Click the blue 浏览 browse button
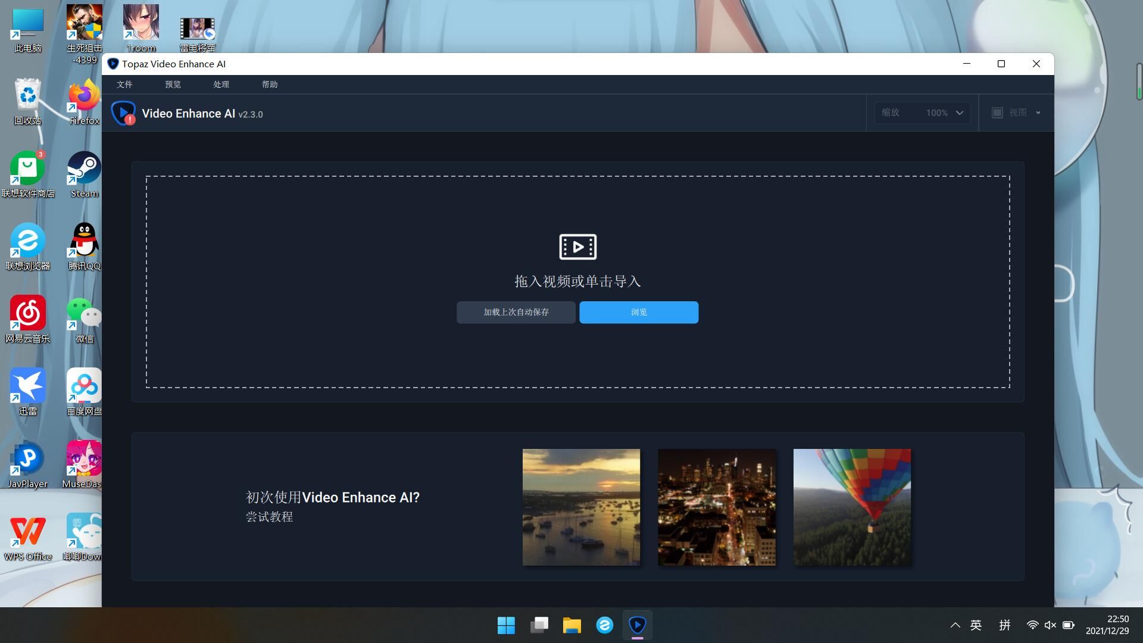The image size is (1143, 643). tap(639, 312)
